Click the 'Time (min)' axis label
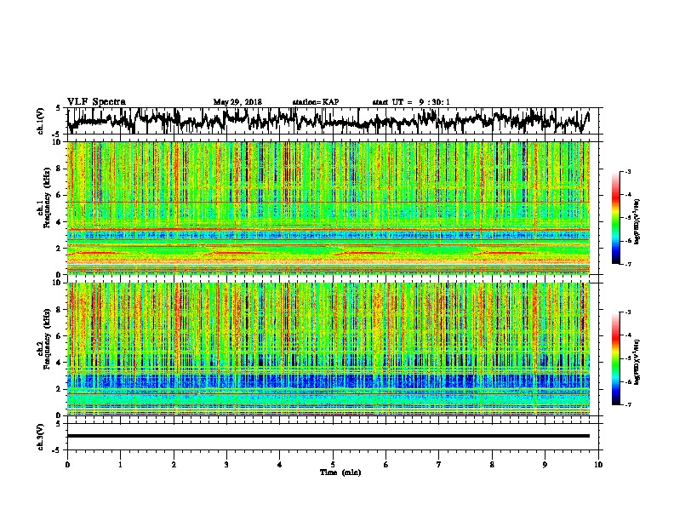 (340, 472)
